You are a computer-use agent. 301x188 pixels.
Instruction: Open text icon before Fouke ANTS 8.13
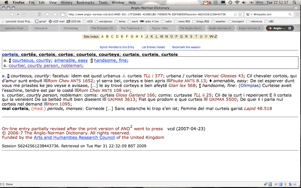pos(168,81)
